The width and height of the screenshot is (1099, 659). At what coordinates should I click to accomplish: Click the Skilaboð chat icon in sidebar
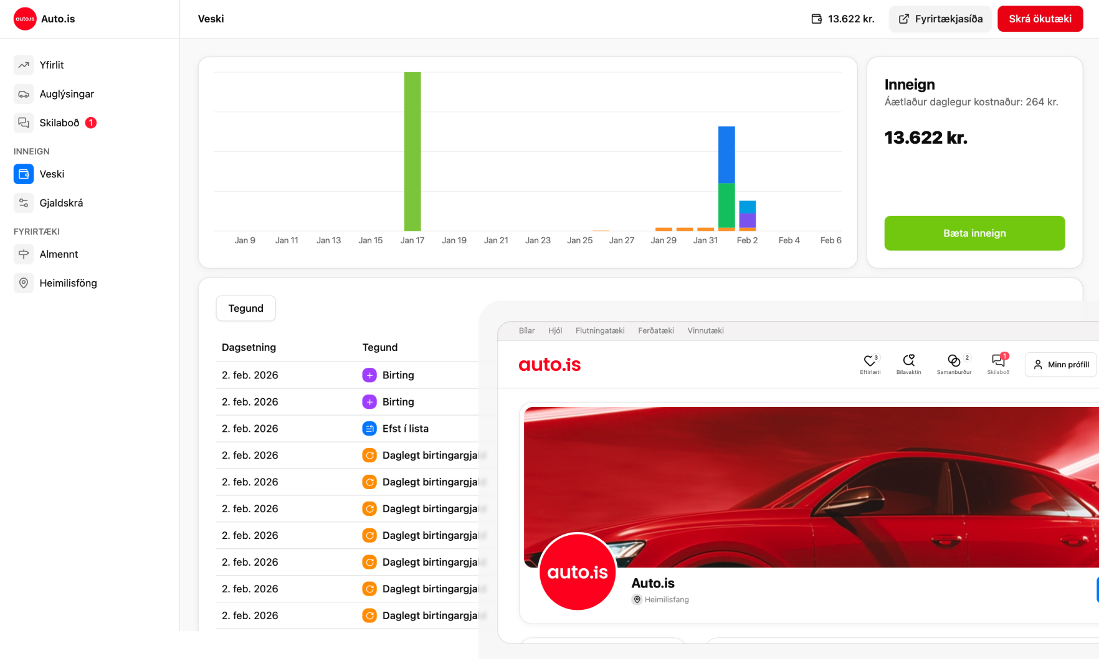pyautogui.click(x=24, y=123)
